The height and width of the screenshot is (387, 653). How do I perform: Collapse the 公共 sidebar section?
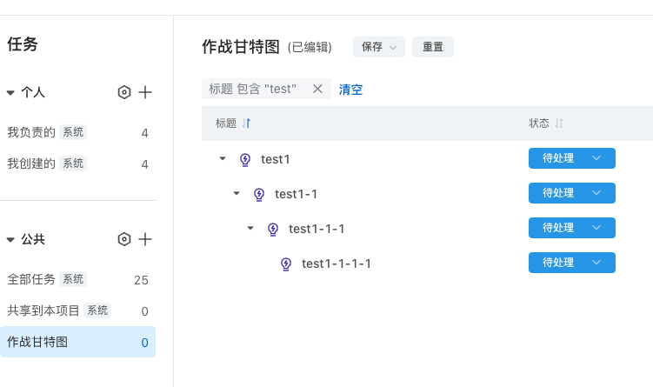tap(10, 239)
